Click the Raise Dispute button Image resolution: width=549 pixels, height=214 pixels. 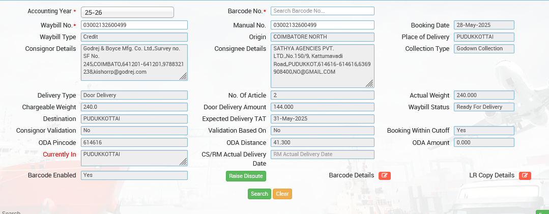click(246, 176)
